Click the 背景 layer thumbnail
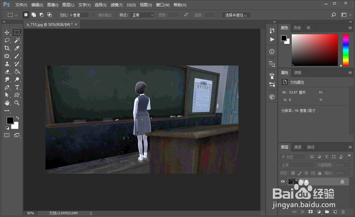Image resolution: width=355 pixels, height=217 pixels. 293,182
